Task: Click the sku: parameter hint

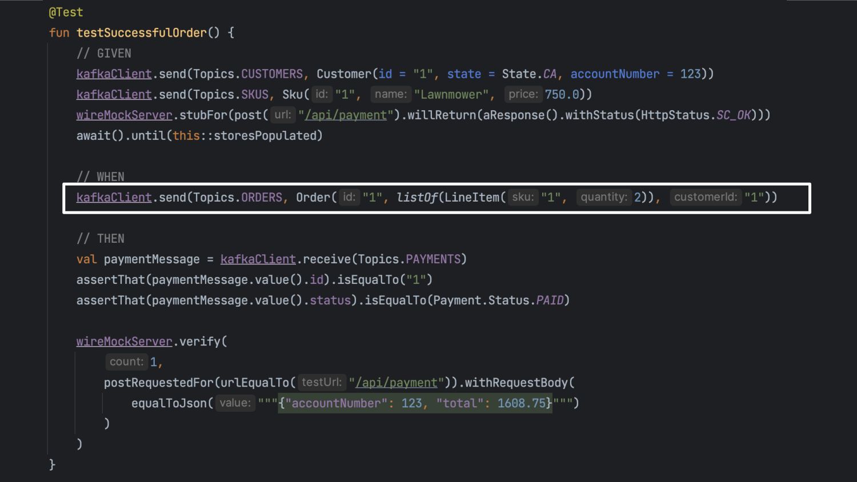Action: click(523, 197)
